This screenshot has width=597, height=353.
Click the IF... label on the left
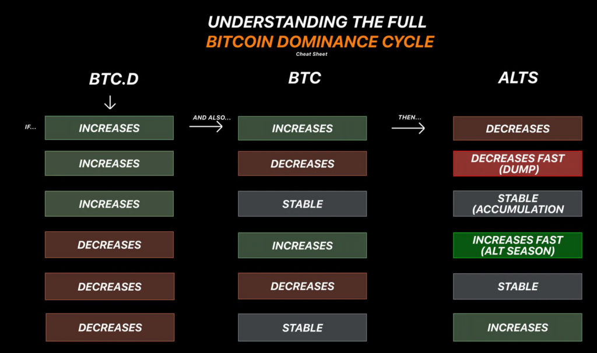(x=30, y=127)
